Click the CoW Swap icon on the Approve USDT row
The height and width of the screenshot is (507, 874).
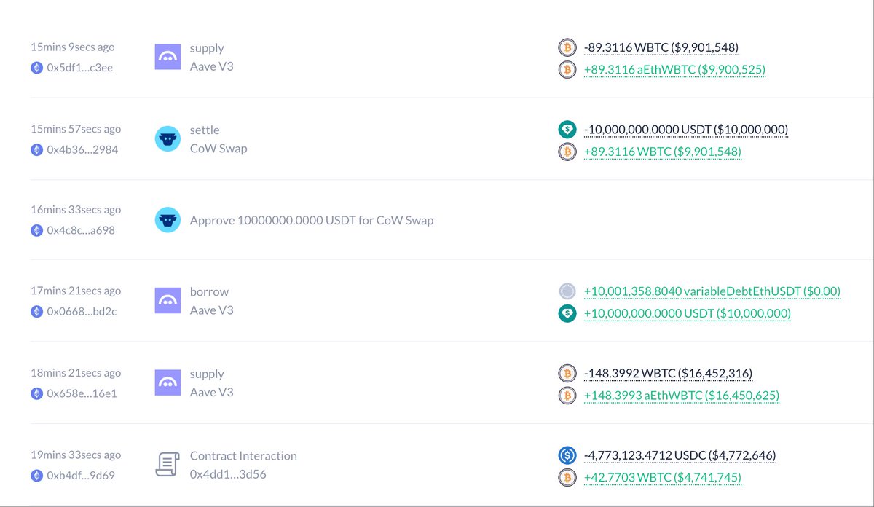[x=168, y=220]
